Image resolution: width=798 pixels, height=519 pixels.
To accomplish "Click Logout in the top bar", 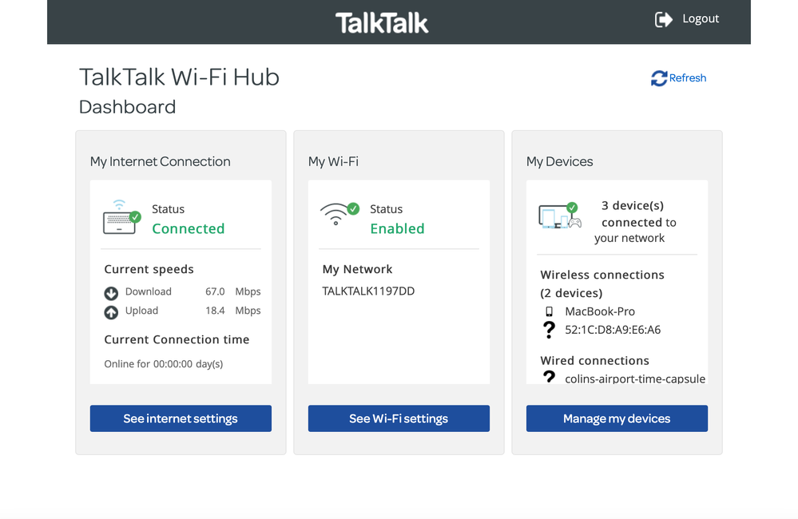I will point(700,18).
